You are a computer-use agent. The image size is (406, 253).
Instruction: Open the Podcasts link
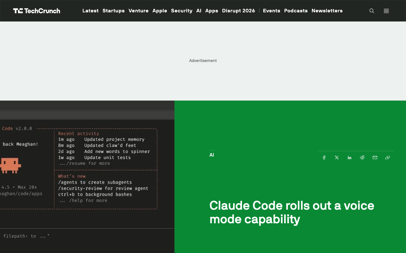coord(296,11)
